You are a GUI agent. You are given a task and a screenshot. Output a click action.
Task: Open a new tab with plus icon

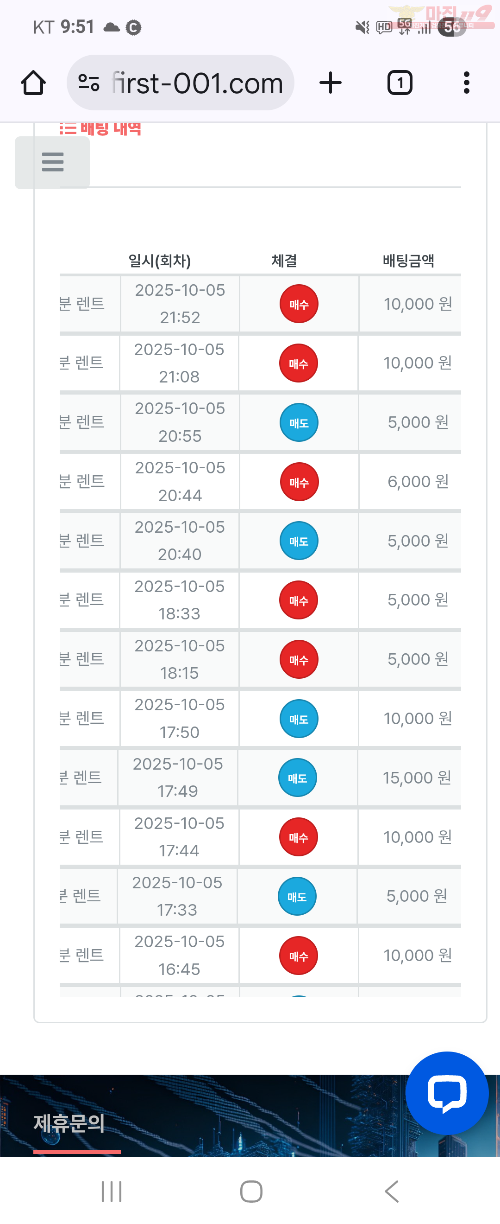[x=330, y=83]
